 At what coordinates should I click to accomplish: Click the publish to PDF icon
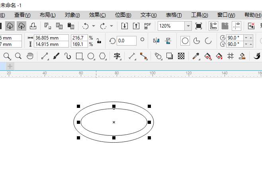point(147,26)
